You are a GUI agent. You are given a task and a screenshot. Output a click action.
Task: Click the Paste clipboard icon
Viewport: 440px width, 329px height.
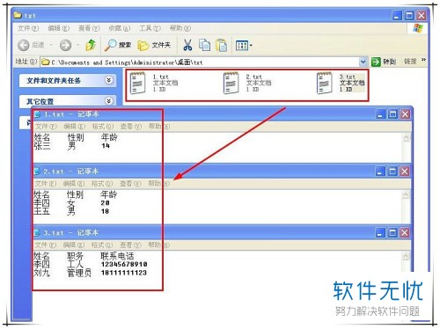pos(222,45)
